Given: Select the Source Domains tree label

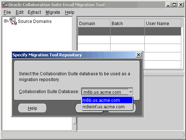Looking at the screenshot, I should pyautogui.click(x=35, y=21).
